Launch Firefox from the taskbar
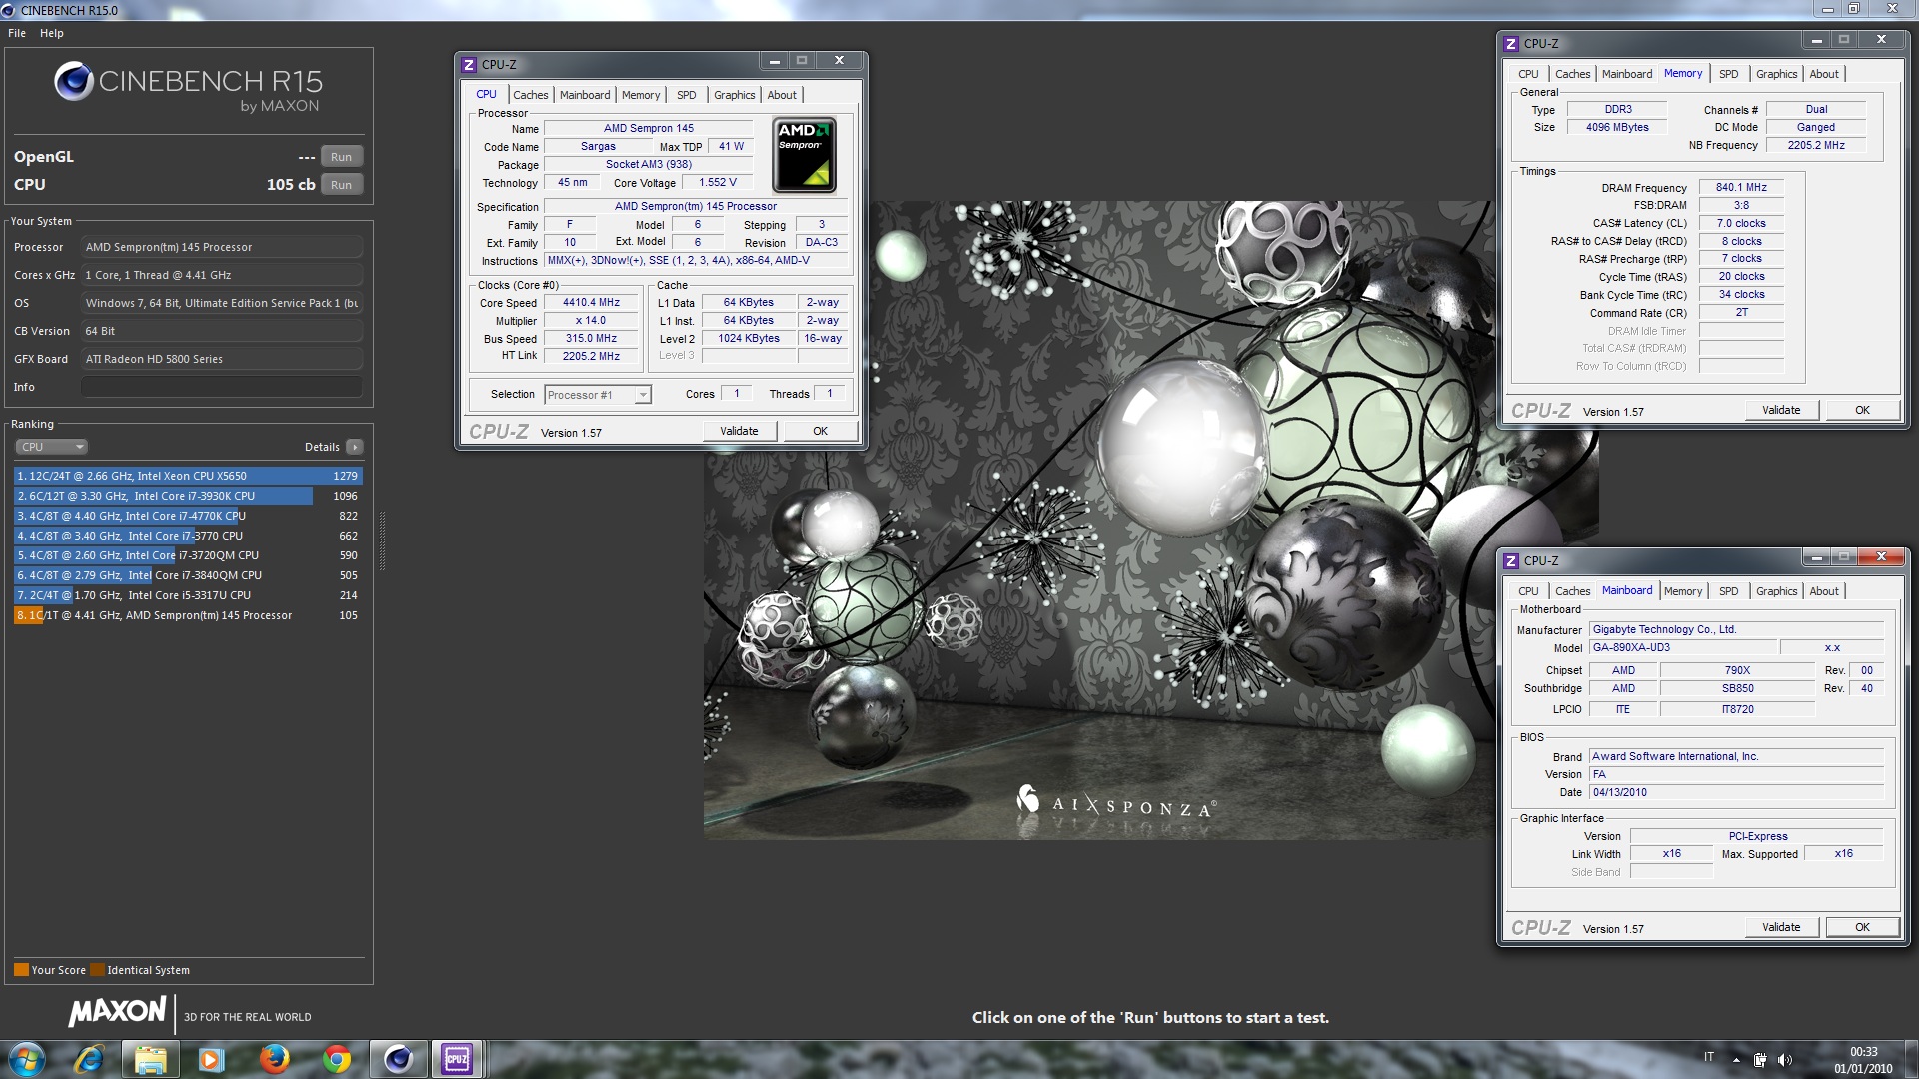Viewport: 1919px width, 1079px height. coord(274,1059)
